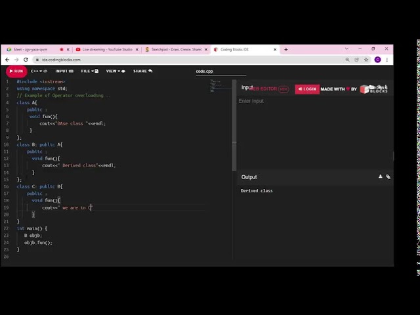Switch to the Sketchpad browser tab

[177, 50]
